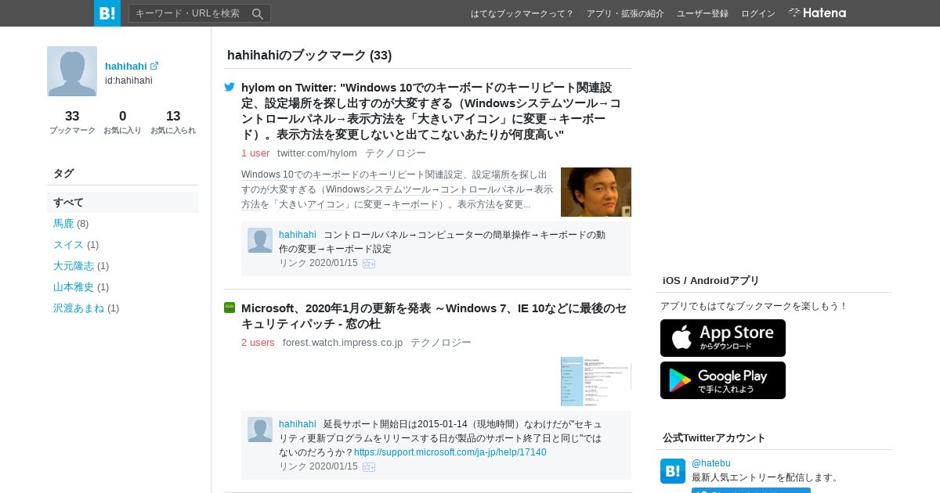The width and height of the screenshot is (940, 493).
Task: Open support.microsoft.com help link
Action: (x=450, y=452)
